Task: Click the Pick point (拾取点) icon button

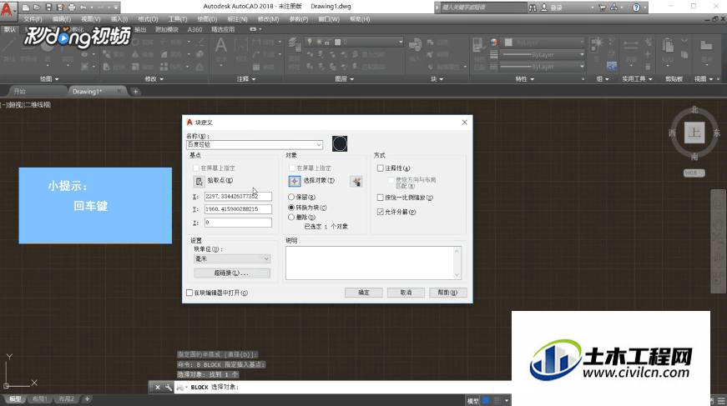Action: pos(199,181)
